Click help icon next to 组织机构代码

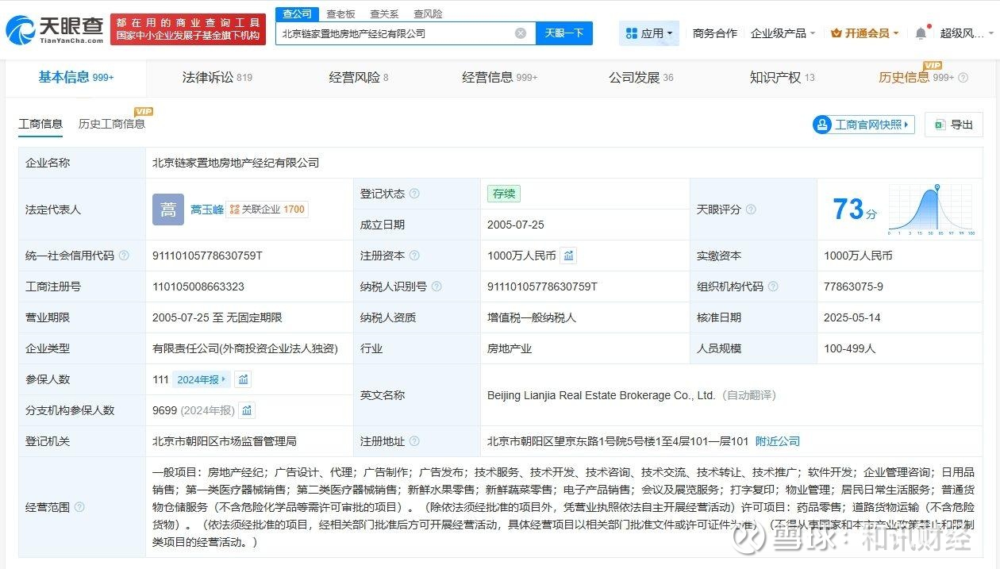coord(773,286)
